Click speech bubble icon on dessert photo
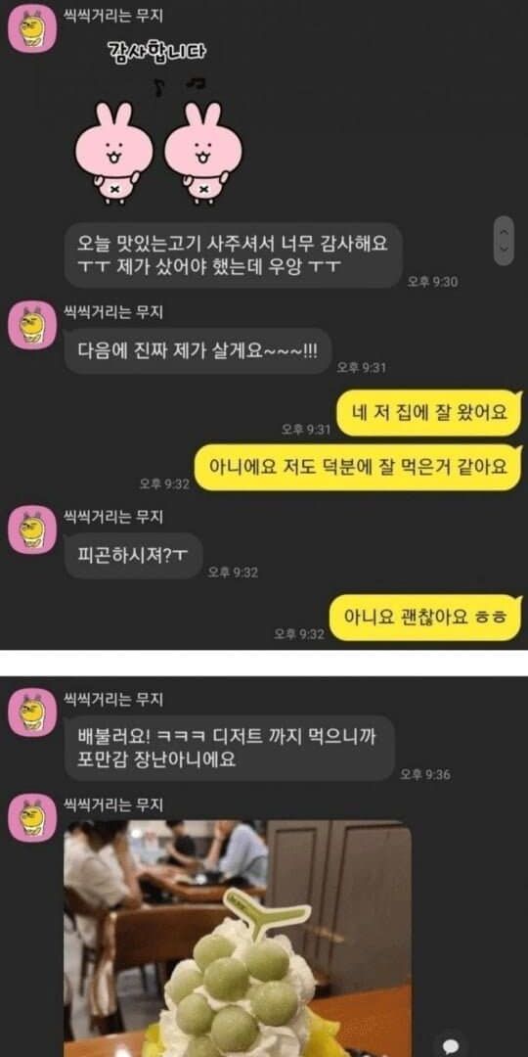The height and width of the screenshot is (1057, 528). [x=450, y=1042]
